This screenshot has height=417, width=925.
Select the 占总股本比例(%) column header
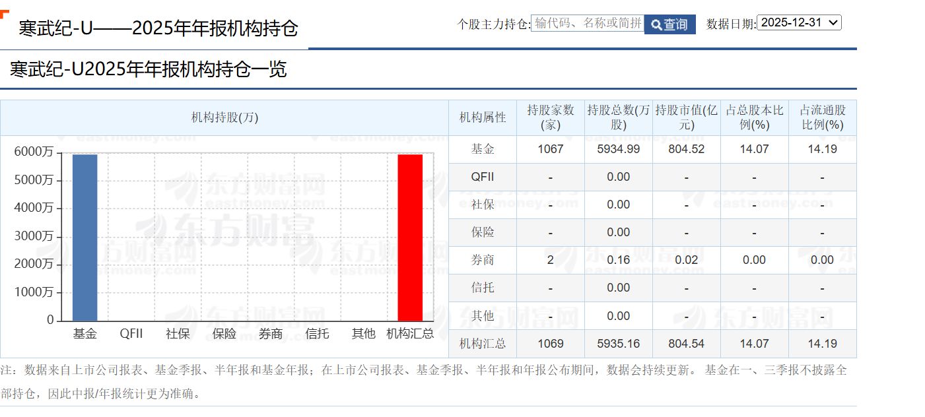(755, 117)
